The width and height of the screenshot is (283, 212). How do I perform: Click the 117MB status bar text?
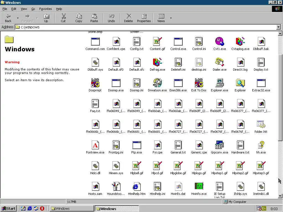(72, 202)
